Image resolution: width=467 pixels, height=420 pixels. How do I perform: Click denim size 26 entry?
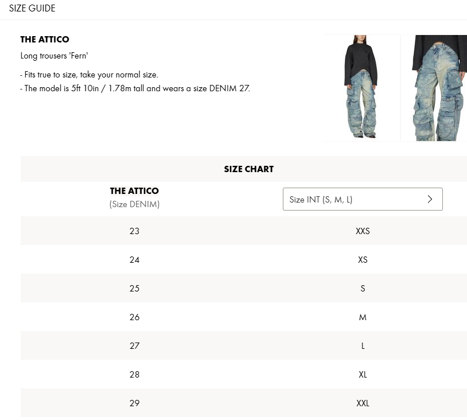[x=134, y=317]
